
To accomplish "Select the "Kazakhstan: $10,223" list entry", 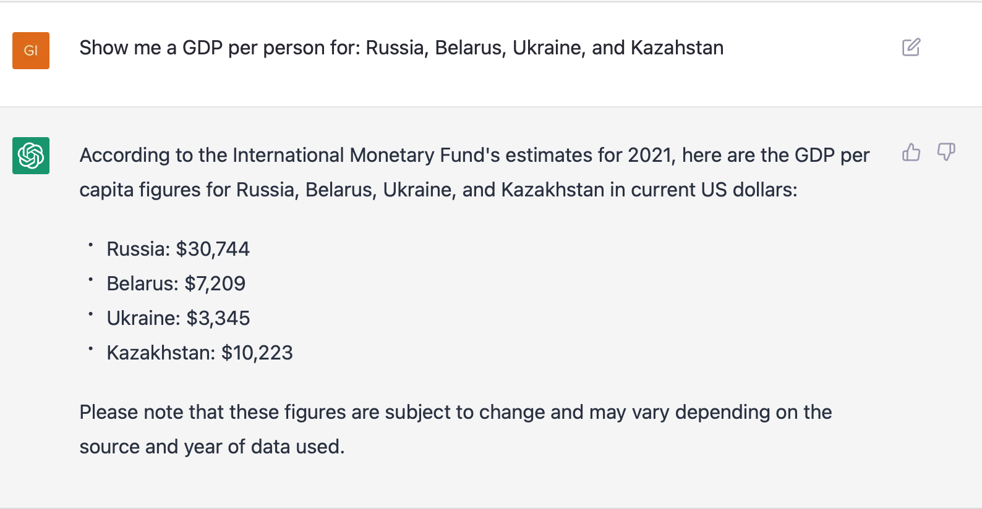I will (200, 353).
